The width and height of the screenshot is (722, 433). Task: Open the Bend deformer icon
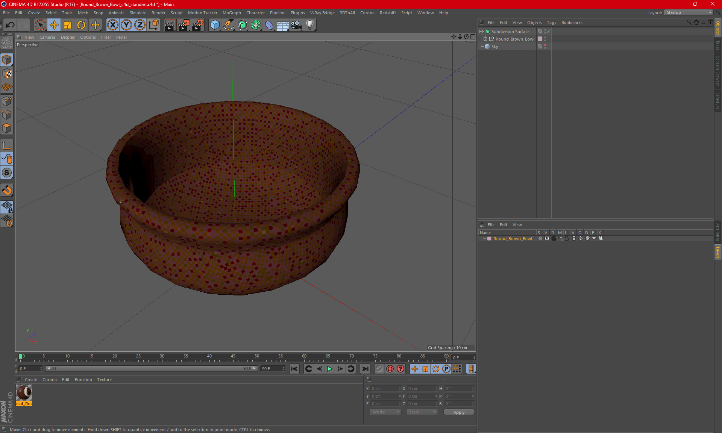click(269, 25)
